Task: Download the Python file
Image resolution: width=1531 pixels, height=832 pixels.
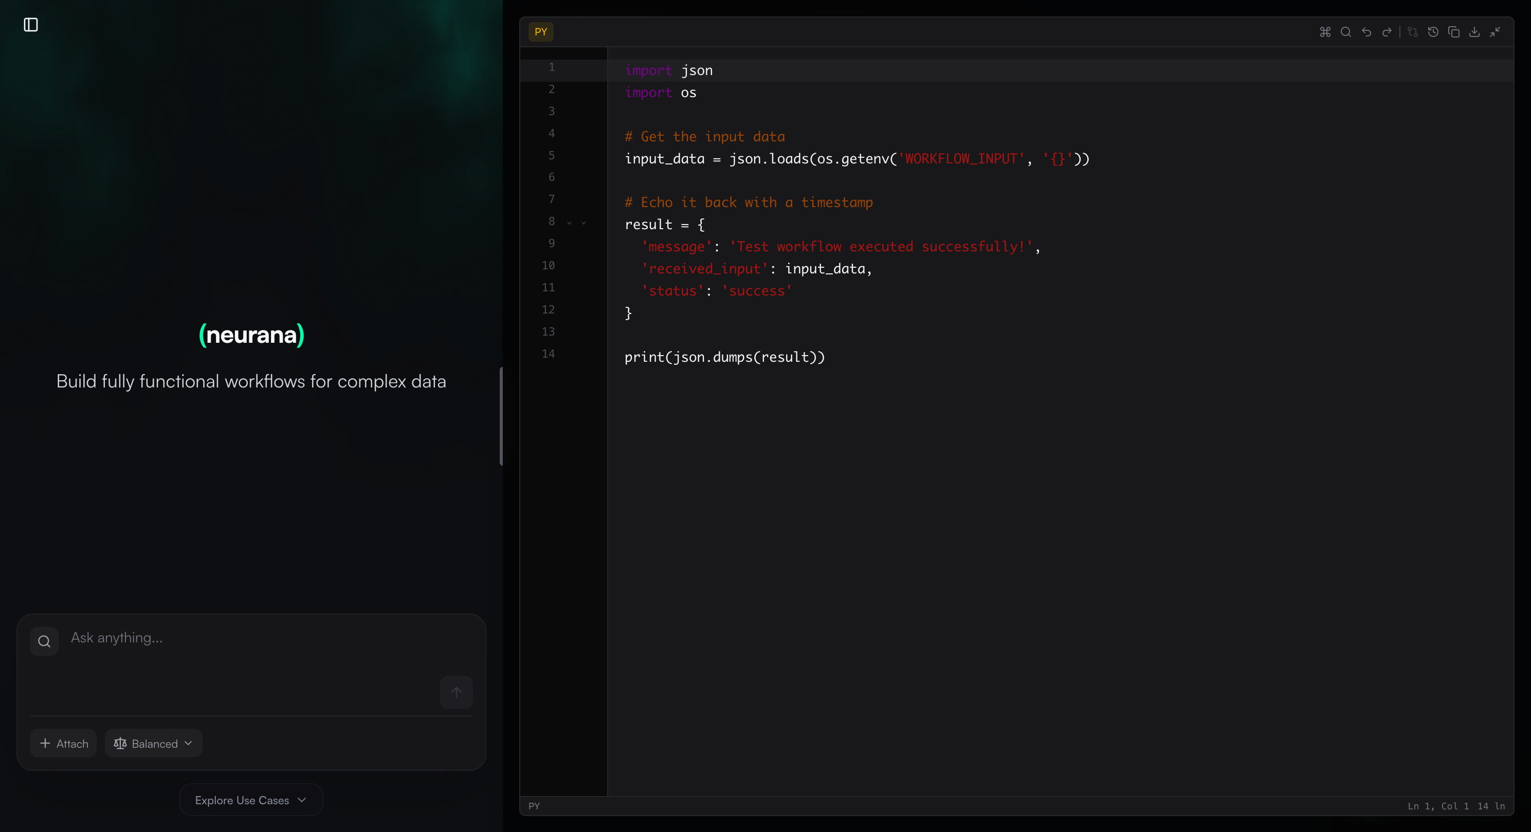Action: pos(1474,32)
